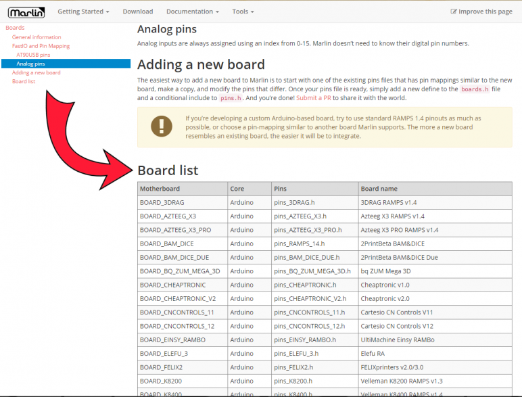The height and width of the screenshot is (397, 522).
Task: Jump to FastIO and Pin Mapping section
Action: 41,46
